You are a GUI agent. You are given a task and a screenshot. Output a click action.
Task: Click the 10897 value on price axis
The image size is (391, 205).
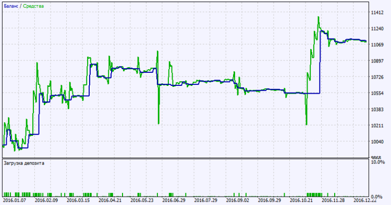click(377, 61)
